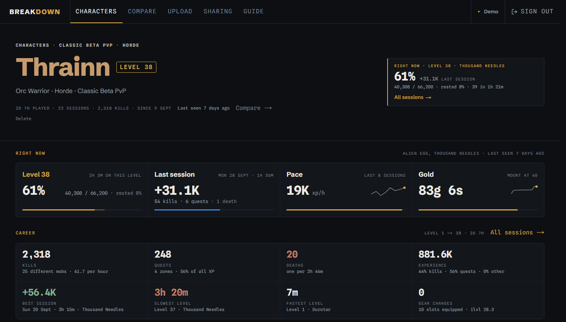
Task: Click '54 kills · 6 quests · 1 death'
Action: pyautogui.click(x=195, y=201)
